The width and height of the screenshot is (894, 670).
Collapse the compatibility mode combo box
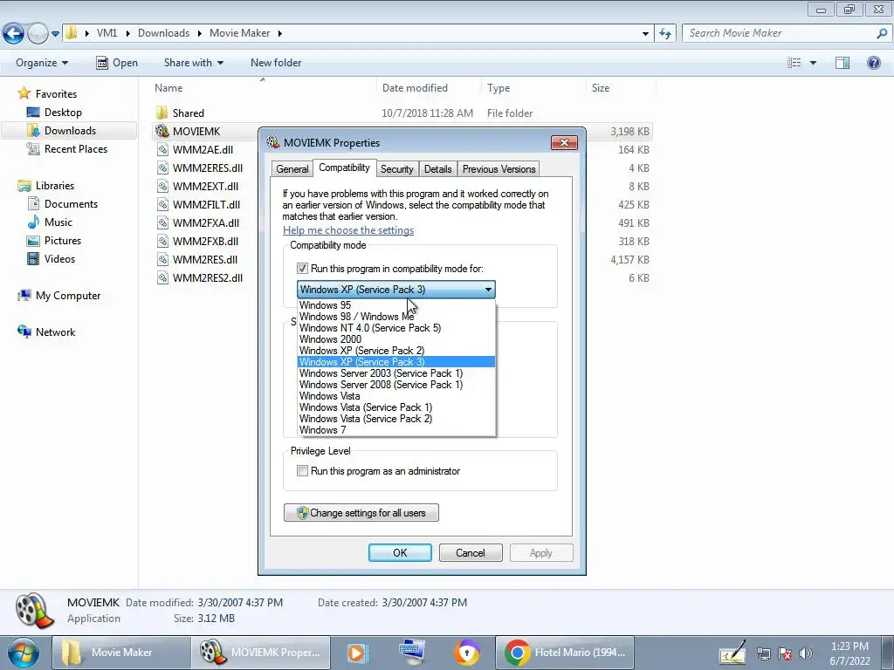[488, 290]
